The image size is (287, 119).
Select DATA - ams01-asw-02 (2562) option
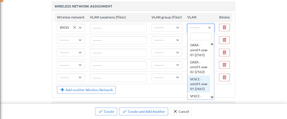[x=199, y=67]
